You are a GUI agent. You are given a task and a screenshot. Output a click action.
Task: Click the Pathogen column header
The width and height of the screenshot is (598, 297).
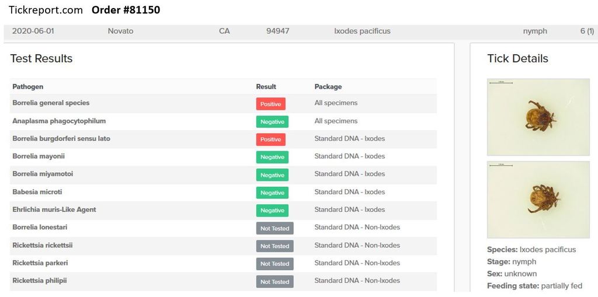point(28,87)
